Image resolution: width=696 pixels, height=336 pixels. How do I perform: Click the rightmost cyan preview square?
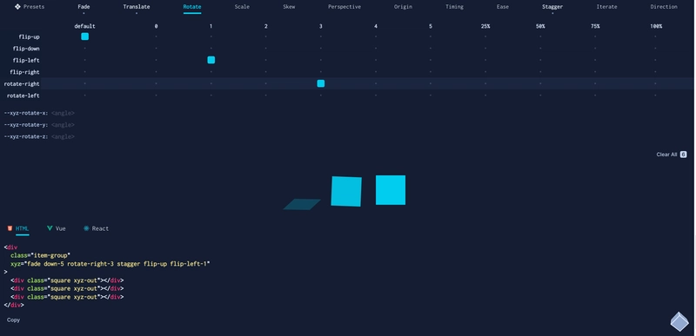click(391, 190)
